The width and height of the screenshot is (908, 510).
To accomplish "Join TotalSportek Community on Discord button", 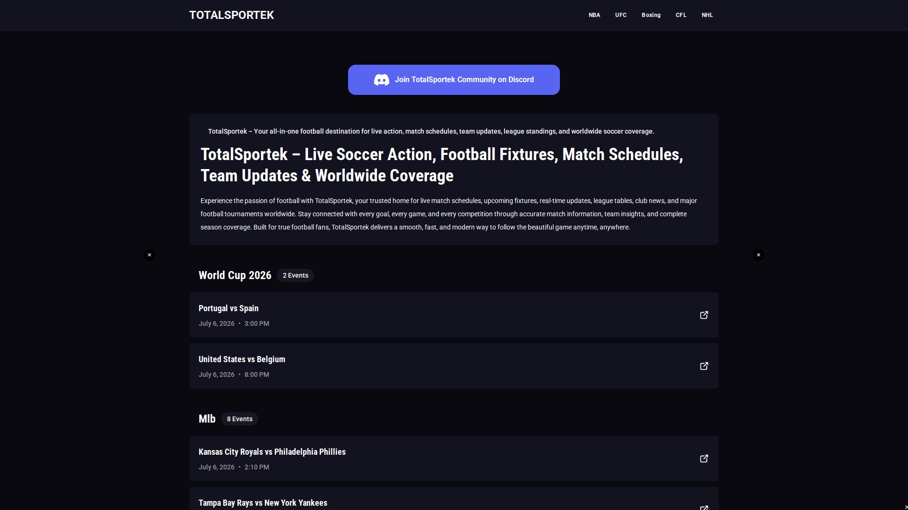I will point(454,80).
